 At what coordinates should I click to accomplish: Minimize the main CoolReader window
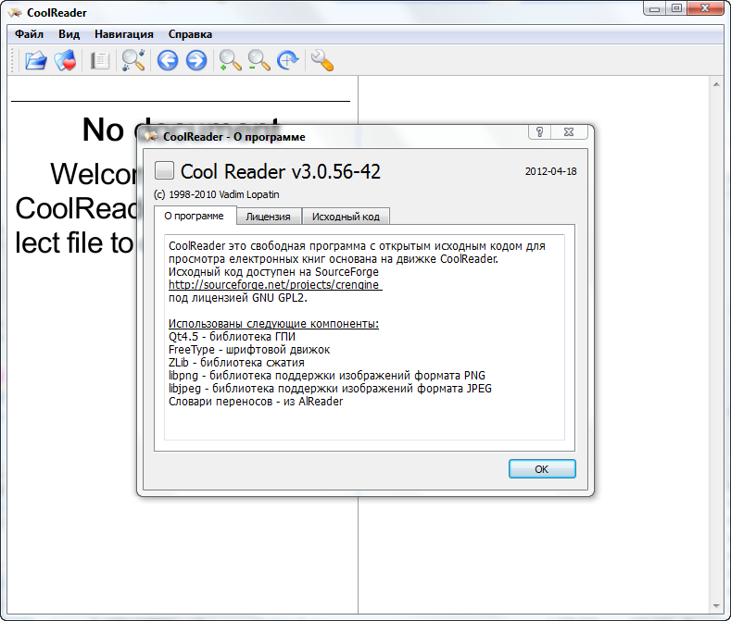654,8
